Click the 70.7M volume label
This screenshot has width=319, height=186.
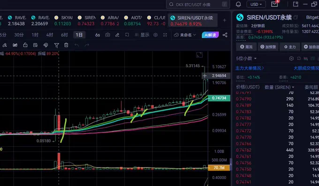tap(219, 168)
